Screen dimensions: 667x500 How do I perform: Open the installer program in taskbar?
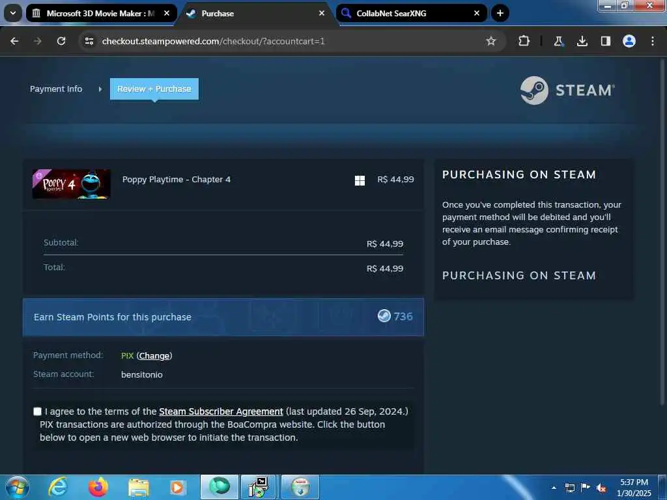[259, 487]
